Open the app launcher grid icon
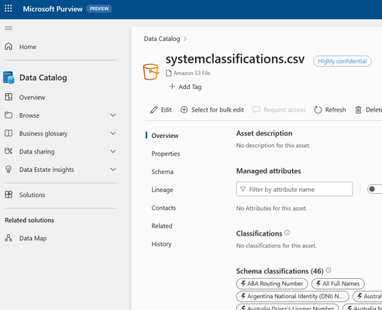 pyautogui.click(x=9, y=9)
